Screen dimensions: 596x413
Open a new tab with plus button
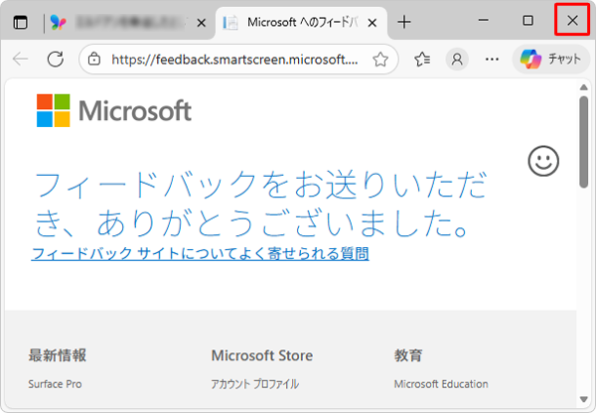[x=404, y=22]
